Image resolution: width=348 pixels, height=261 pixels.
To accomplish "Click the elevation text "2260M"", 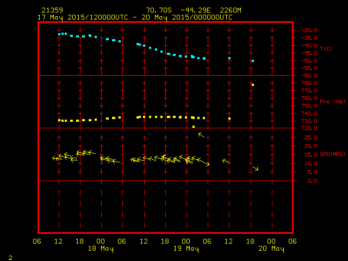I will point(231,10).
